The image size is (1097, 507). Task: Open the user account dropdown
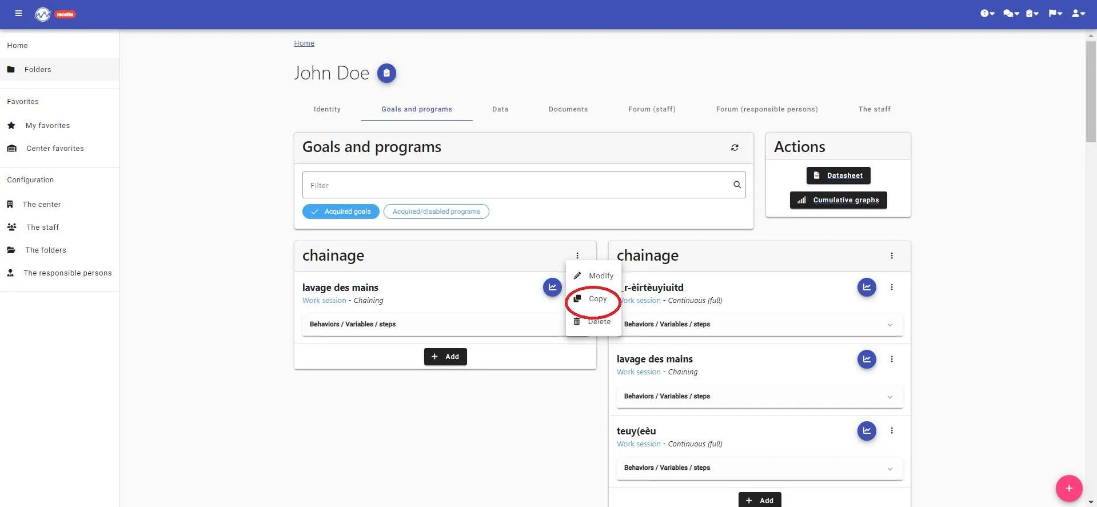tap(1078, 14)
